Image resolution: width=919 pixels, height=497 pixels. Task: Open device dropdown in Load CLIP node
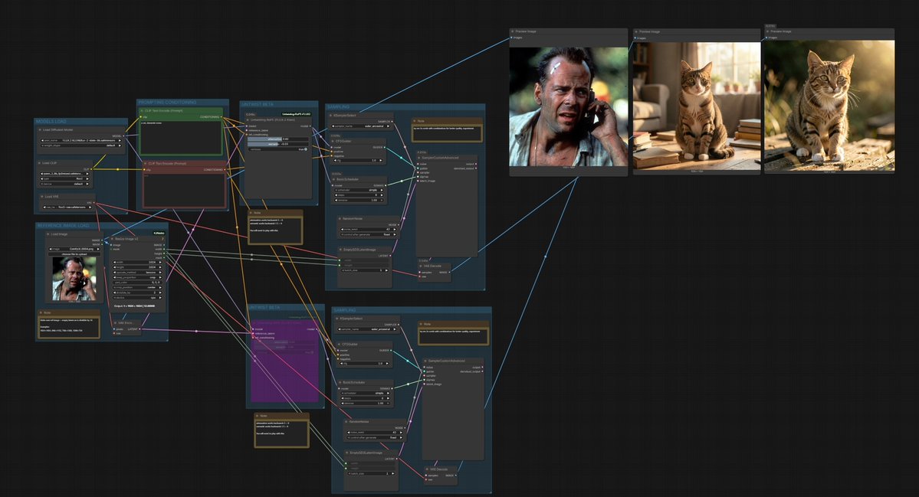64,184
